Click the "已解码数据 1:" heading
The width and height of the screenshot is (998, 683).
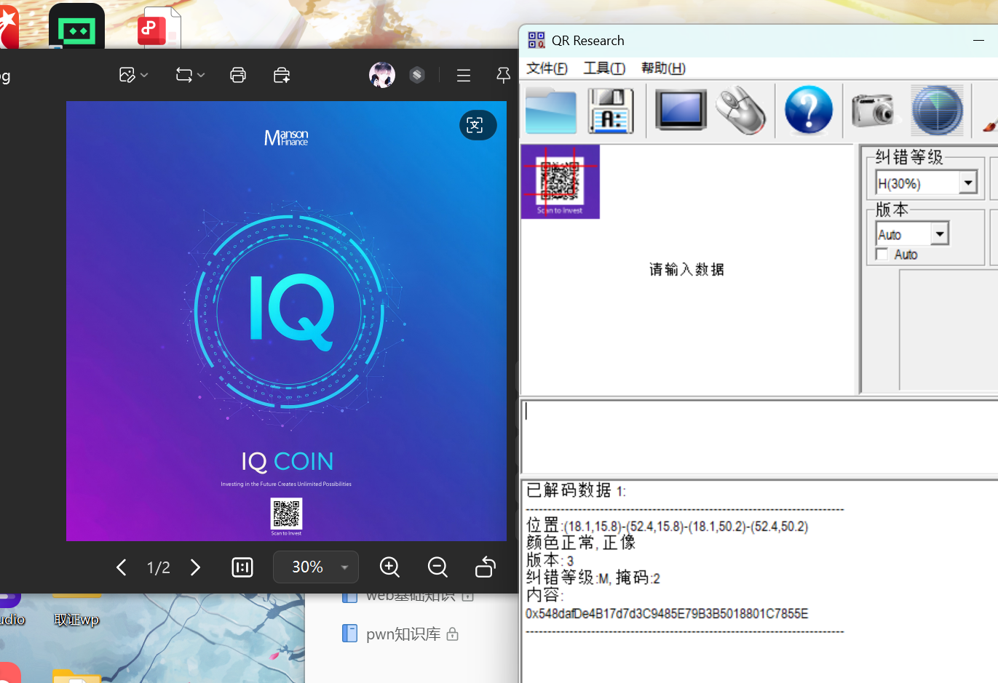pyautogui.click(x=576, y=491)
